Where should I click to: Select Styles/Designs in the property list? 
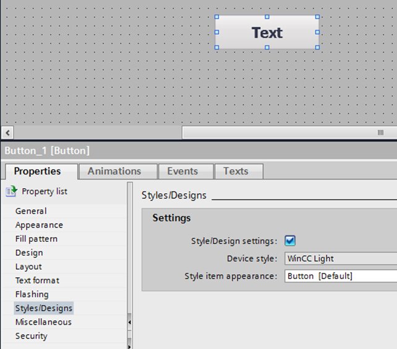click(x=43, y=308)
